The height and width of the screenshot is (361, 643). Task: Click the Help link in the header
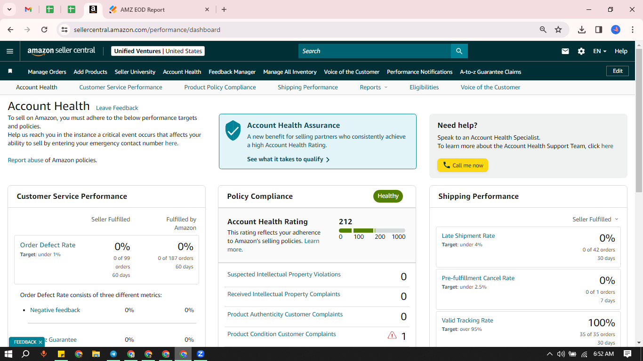click(x=621, y=51)
